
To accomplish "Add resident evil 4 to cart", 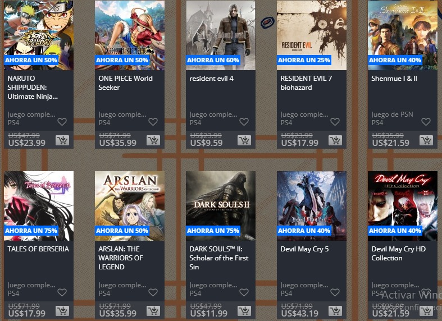I will coord(244,140).
